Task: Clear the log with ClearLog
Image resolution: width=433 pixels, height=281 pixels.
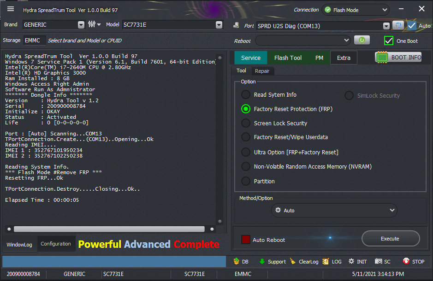Action: (304, 261)
